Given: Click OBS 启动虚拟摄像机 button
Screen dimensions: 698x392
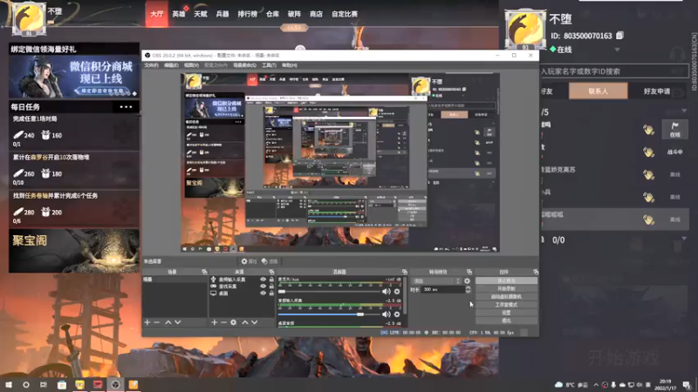Looking at the screenshot, I should point(506,296).
